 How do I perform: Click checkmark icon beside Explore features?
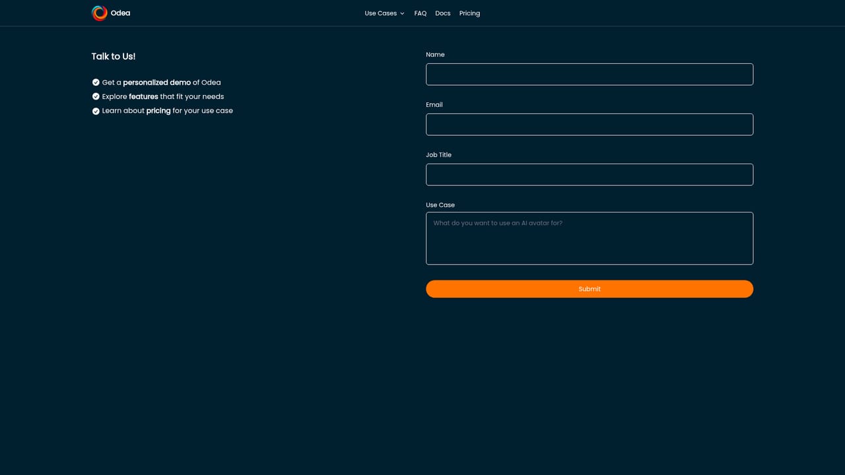pyautogui.click(x=96, y=96)
